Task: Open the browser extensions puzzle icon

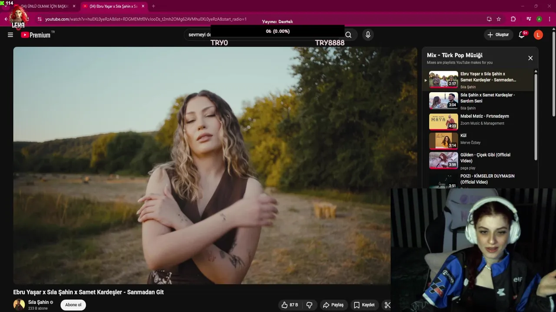Action: pos(513,19)
